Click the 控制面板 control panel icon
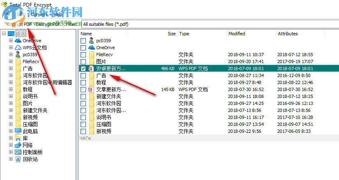 [x=18, y=152]
